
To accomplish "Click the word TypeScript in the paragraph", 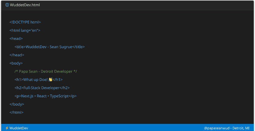I will pos(59,96).
